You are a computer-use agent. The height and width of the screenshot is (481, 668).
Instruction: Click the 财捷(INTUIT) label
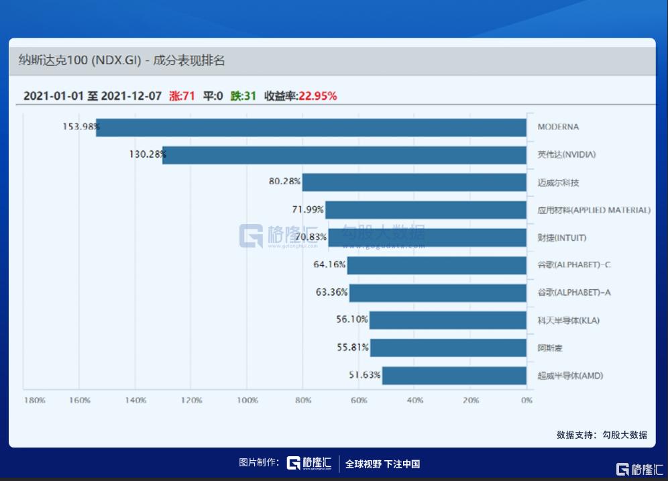pos(561,237)
